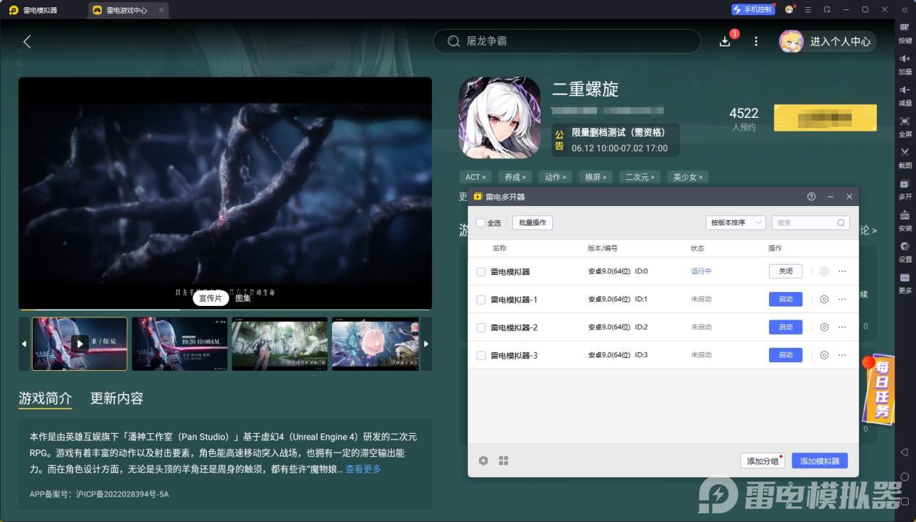Open more options for 雷电模拟器-3 row

tap(842, 355)
